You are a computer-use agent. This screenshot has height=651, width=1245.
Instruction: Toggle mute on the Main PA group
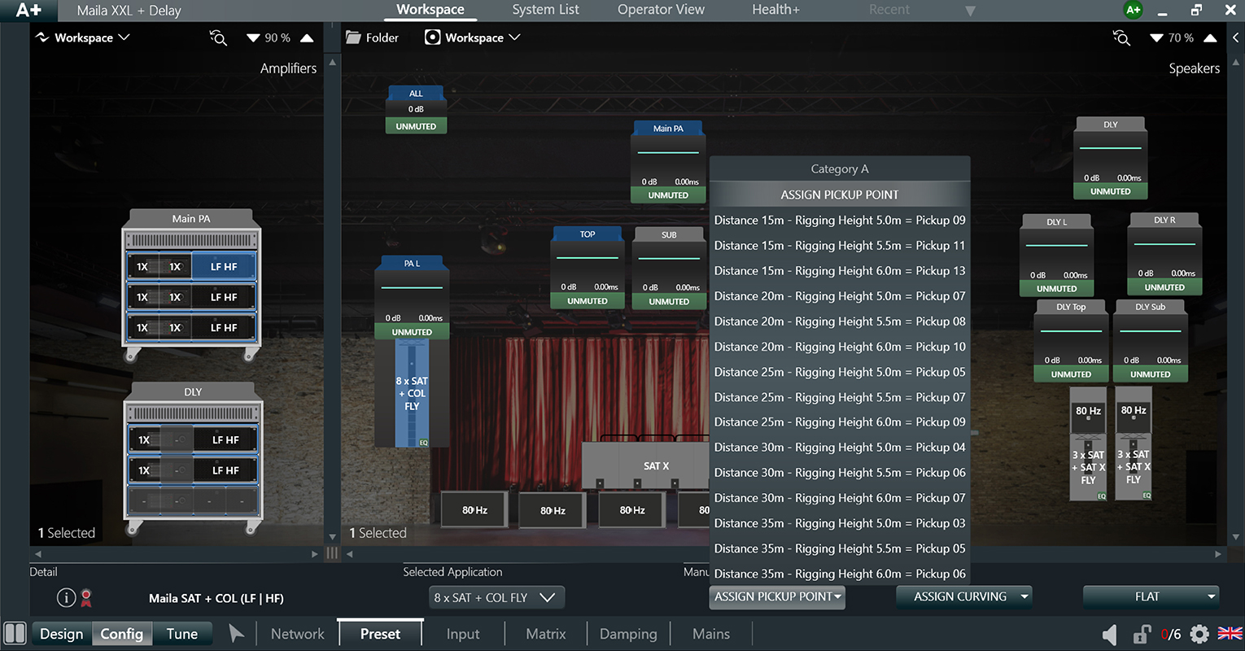click(668, 195)
